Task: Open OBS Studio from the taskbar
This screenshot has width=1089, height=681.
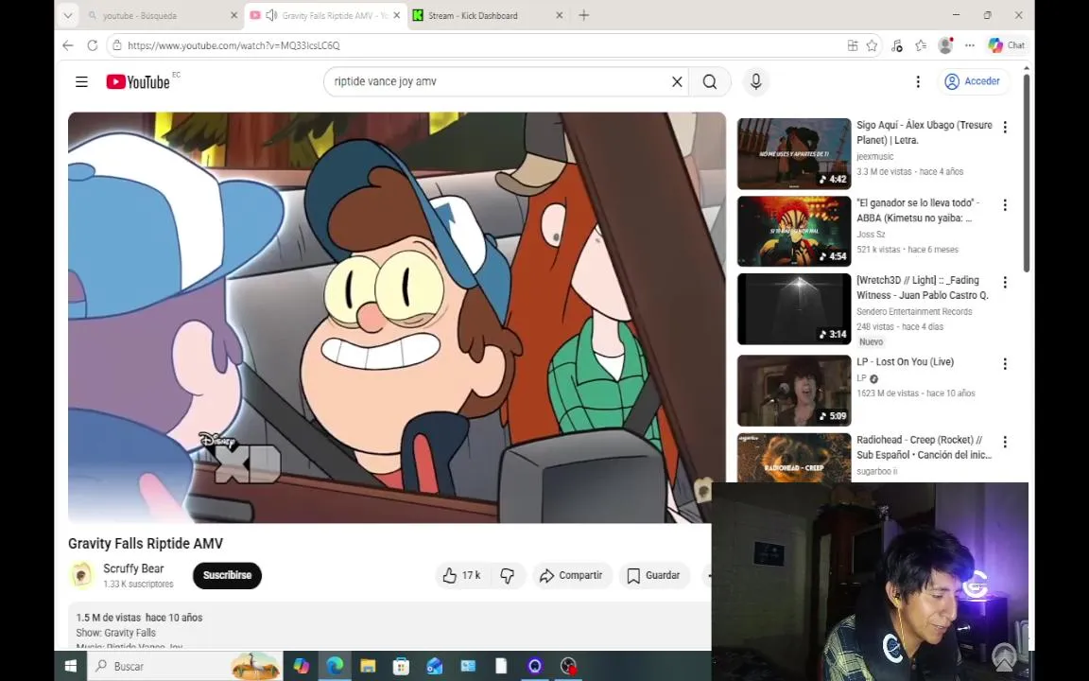Action: click(x=568, y=666)
